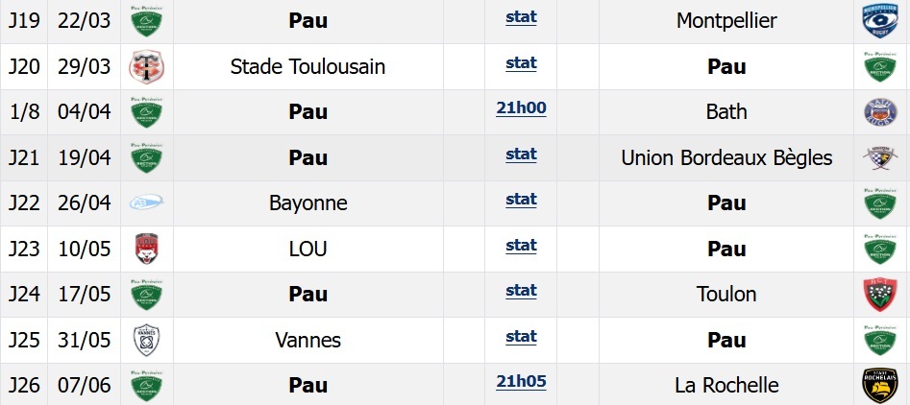Image resolution: width=910 pixels, height=405 pixels.
Task: Open the stat link for Pau vs Toulon
Action: (x=521, y=290)
